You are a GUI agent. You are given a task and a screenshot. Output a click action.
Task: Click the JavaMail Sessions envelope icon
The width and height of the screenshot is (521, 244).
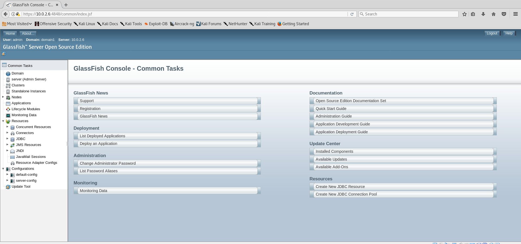coord(12,157)
